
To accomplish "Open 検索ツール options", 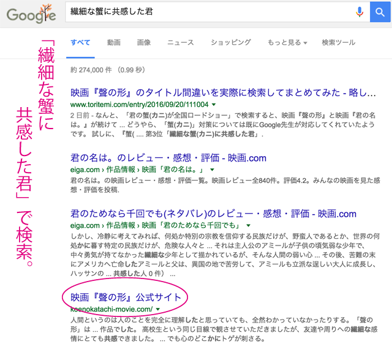I will [339, 42].
